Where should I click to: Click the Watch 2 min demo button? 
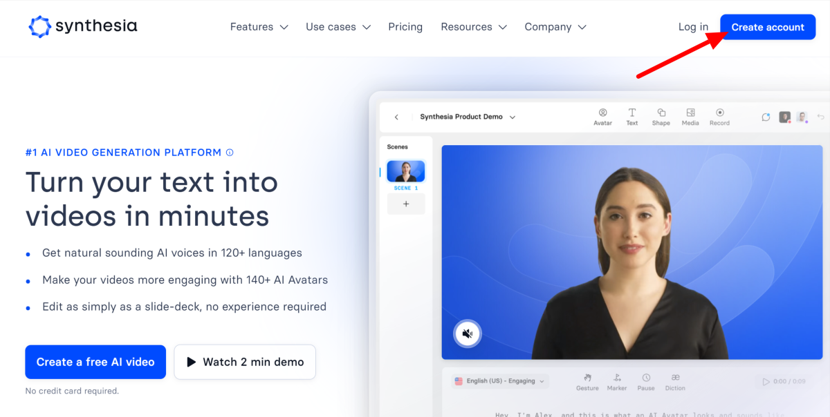tap(245, 362)
